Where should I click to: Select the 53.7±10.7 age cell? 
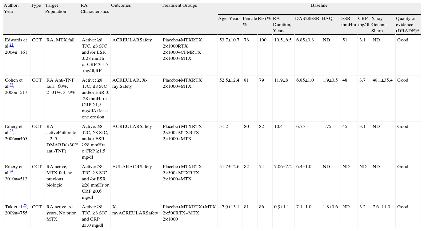click(x=229, y=40)
